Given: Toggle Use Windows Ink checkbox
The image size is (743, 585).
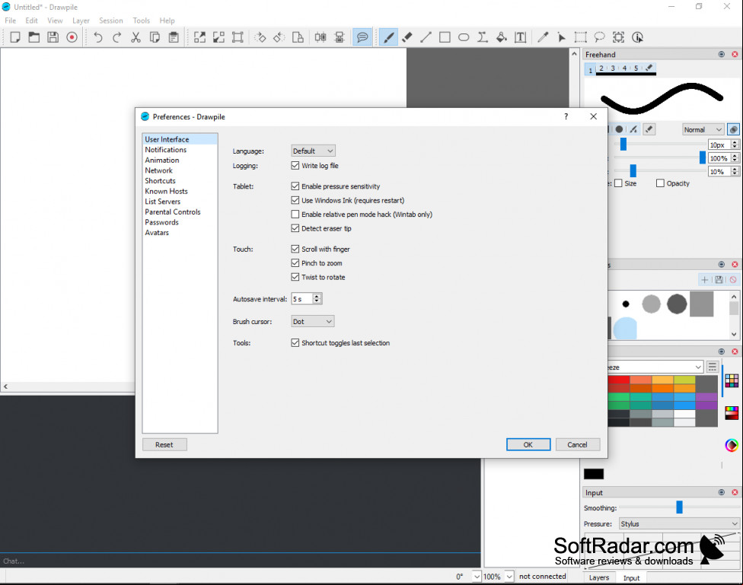Looking at the screenshot, I should (295, 200).
